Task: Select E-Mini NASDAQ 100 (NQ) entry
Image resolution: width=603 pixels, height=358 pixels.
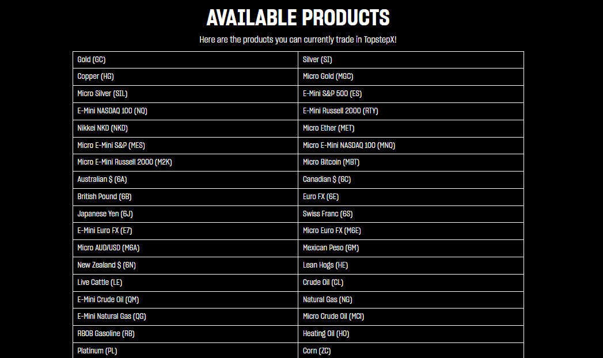Action: [x=108, y=111]
